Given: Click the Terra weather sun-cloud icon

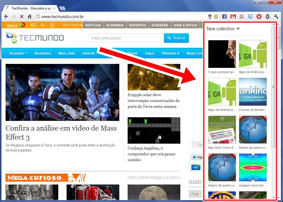Looking at the screenshot, I should (52, 25).
